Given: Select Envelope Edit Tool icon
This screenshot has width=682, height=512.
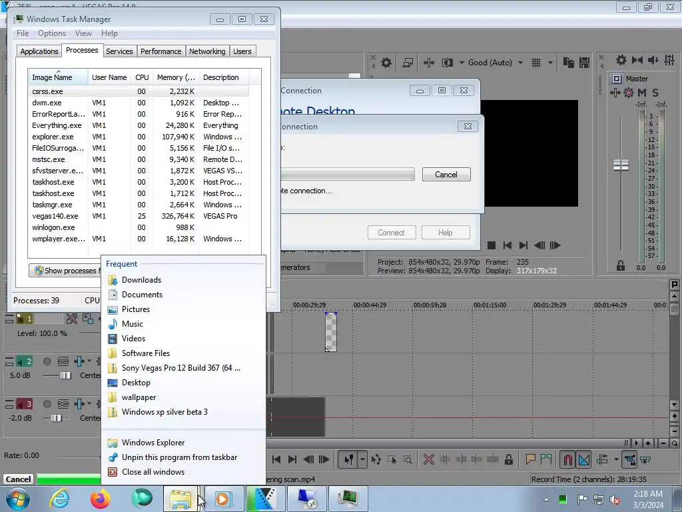Looking at the screenshot, I should point(376,459).
